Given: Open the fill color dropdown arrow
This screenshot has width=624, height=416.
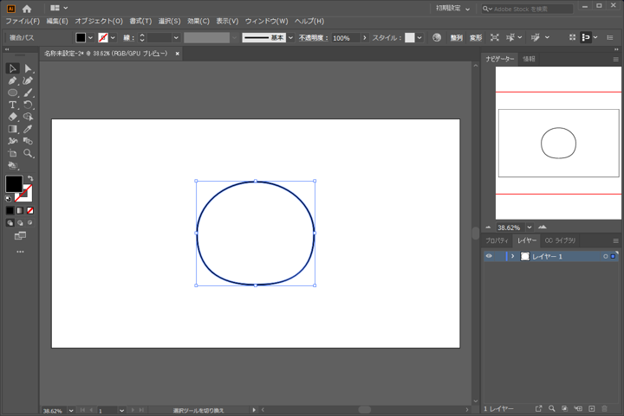Looking at the screenshot, I should 90,38.
